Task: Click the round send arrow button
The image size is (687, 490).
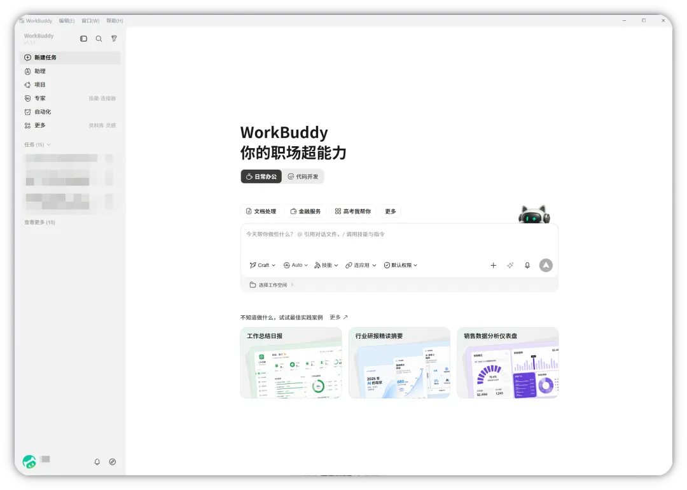Action: pyautogui.click(x=546, y=266)
